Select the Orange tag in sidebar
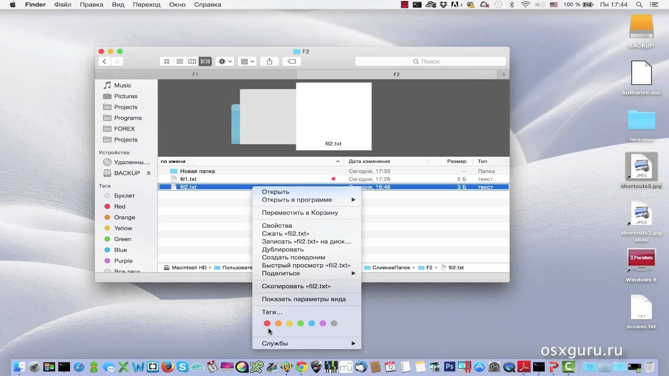Image resolution: width=669 pixels, height=376 pixels. tap(124, 218)
